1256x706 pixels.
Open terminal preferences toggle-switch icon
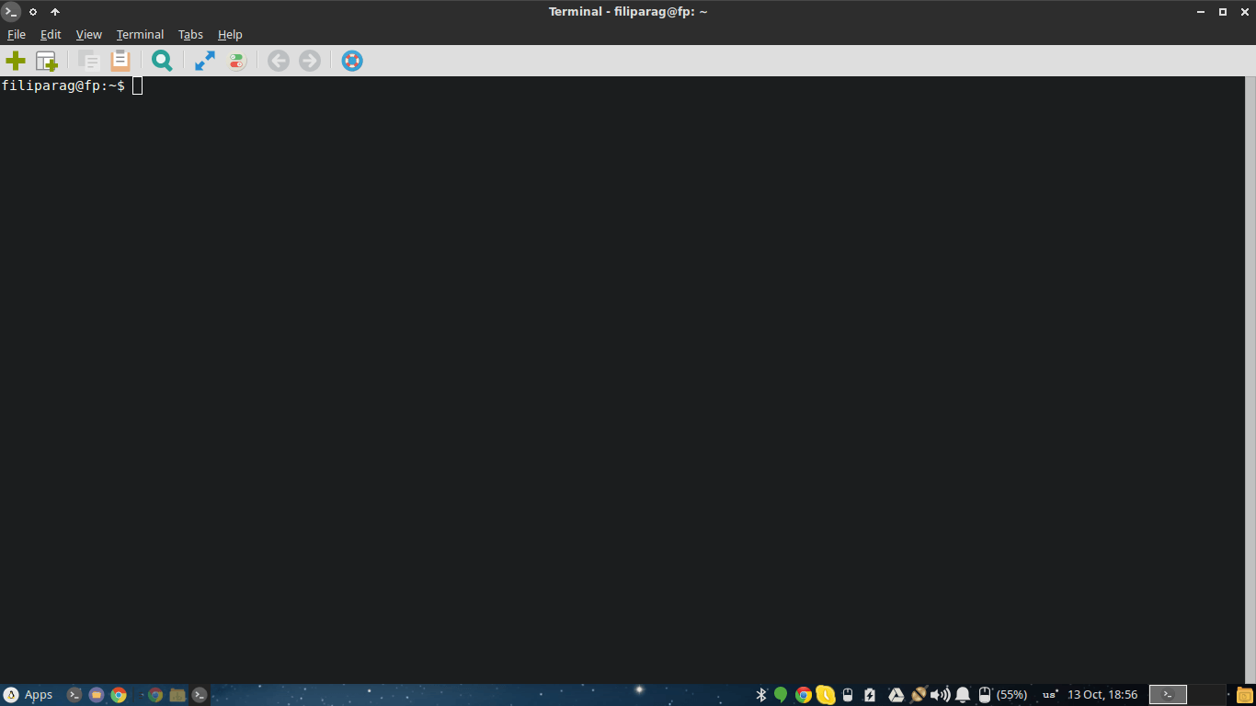click(x=236, y=61)
